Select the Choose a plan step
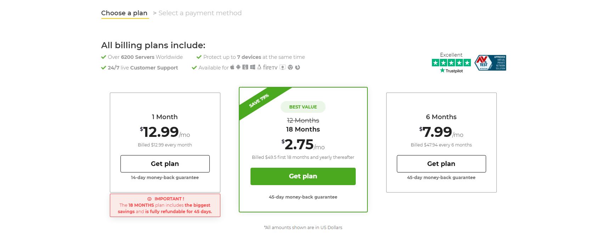Image resolution: width=597 pixels, height=250 pixels. coord(124,13)
